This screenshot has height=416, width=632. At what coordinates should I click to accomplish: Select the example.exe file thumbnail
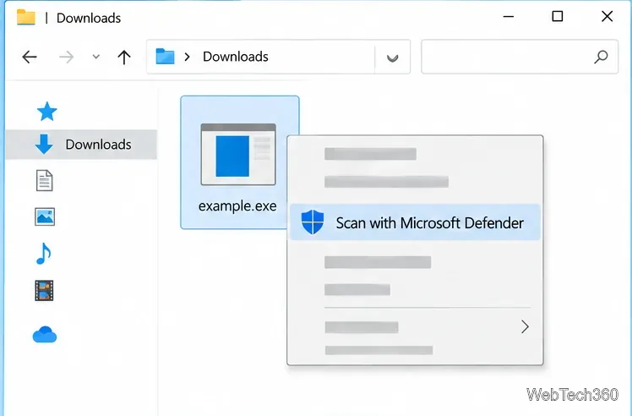(238, 155)
